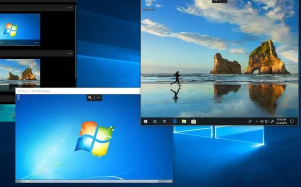Open more options in Windows 7 connection bar
Image resolution: width=301 pixels, height=187 pixels.
[99, 98]
